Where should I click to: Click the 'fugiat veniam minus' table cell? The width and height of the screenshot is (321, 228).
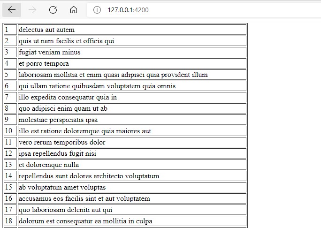pos(50,52)
